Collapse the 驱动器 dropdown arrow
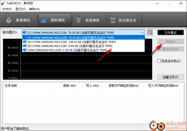 click(x=142, y=32)
